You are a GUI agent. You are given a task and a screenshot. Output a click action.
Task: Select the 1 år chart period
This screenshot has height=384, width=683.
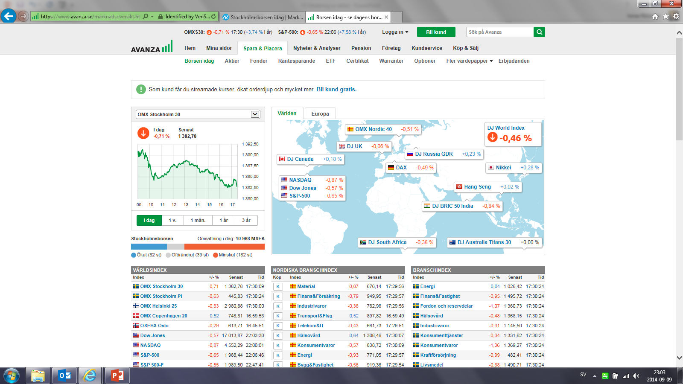pyautogui.click(x=224, y=220)
